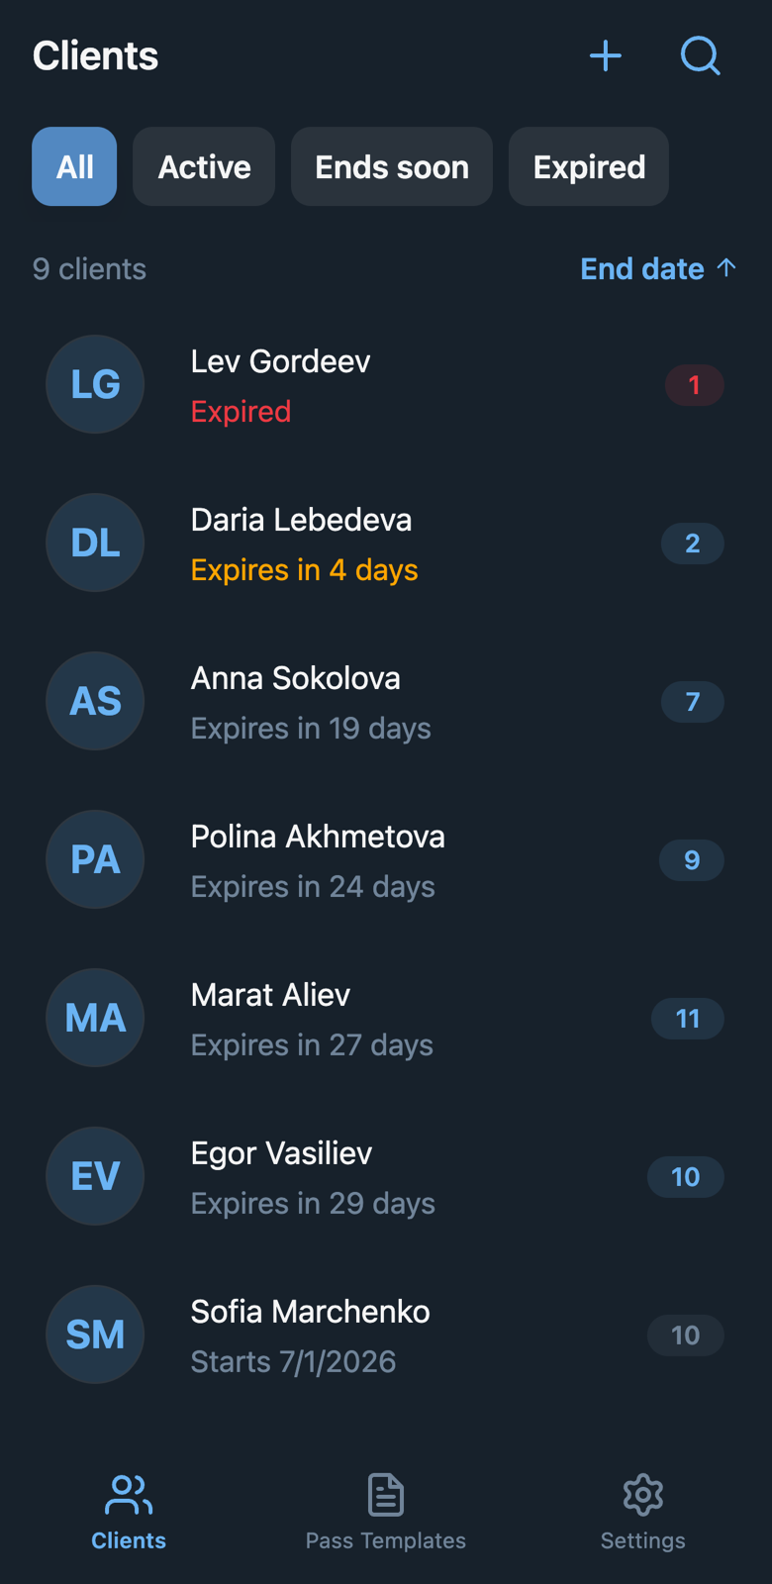Select Egor Vasiliev from the list

[386, 1176]
